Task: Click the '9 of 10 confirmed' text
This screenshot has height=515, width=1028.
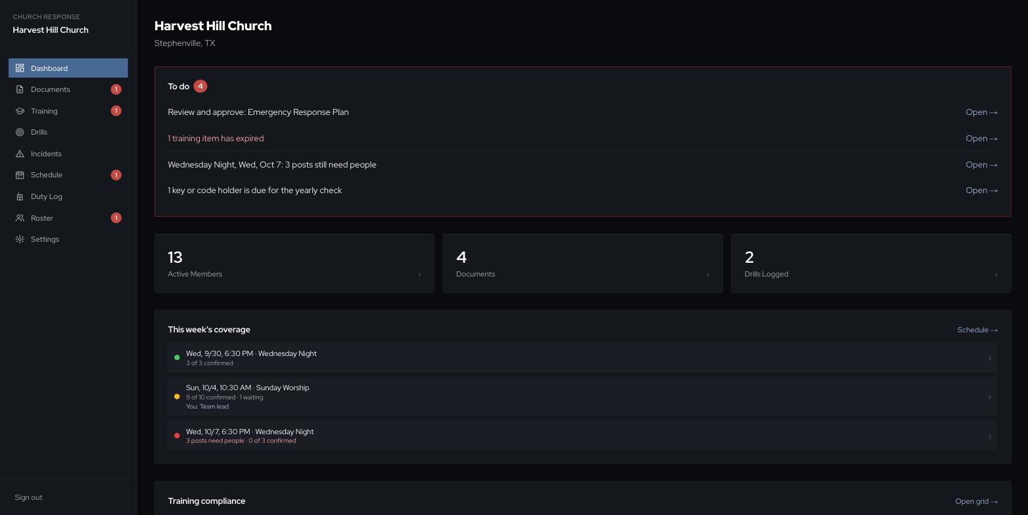Action: click(210, 397)
